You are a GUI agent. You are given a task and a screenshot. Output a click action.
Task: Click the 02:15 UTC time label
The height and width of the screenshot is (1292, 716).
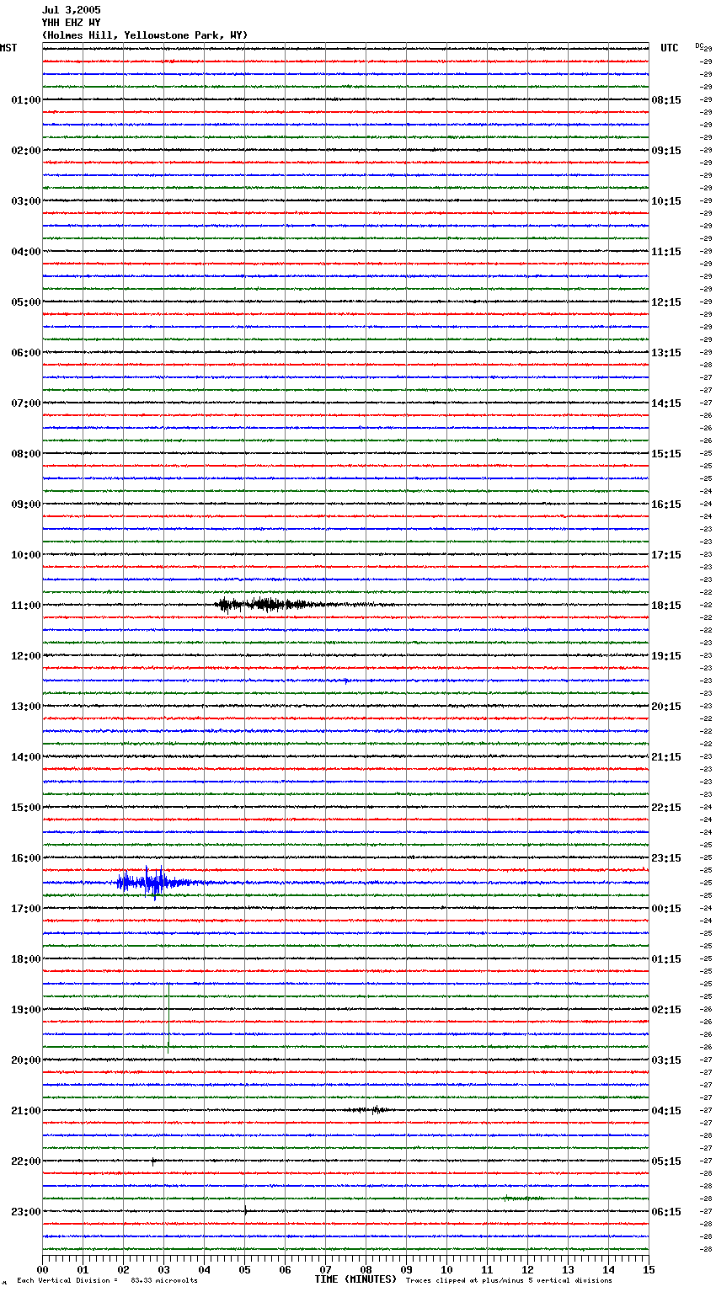click(666, 1010)
